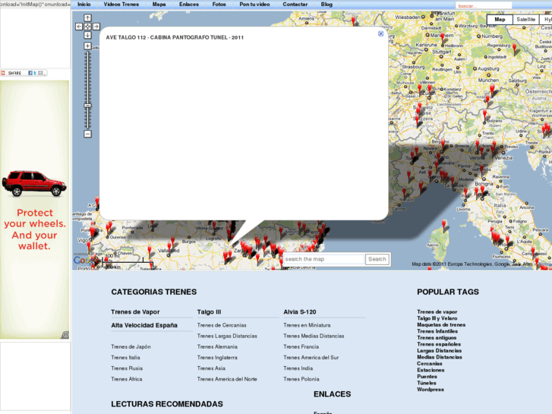The width and height of the screenshot is (552, 414).
Task: Zoom in with the plus button
Action: click(87, 46)
